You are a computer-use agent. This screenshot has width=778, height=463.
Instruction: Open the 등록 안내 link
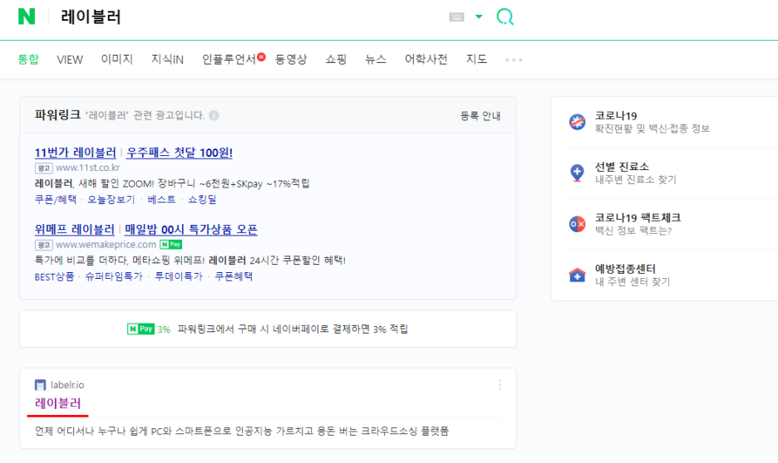coord(480,116)
